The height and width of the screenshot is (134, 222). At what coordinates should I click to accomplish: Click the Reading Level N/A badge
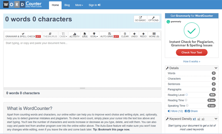212,95
